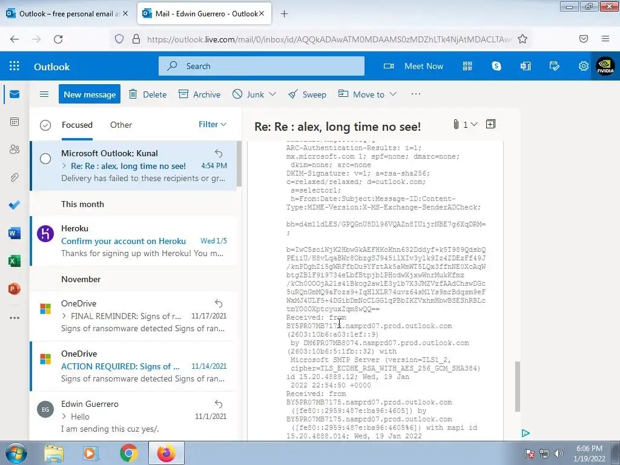Viewport: 620px width, 465px height.
Task: Click the reading pane vertical scrollbar
Action: coord(517,387)
